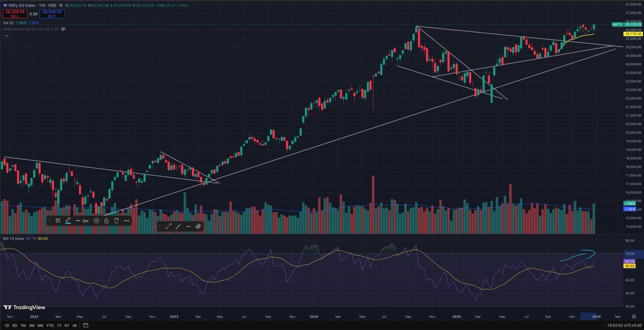Viewport: 644px width, 330px height.
Task: Select the All time range
Action: [x=75, y=325]
